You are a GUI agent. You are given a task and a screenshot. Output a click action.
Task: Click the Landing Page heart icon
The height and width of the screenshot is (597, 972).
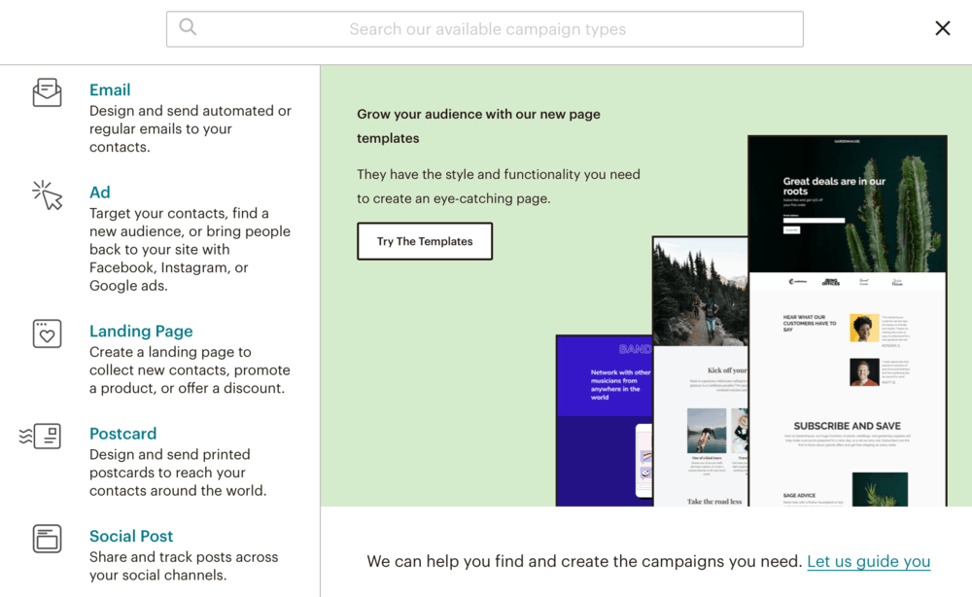[47, 334]
